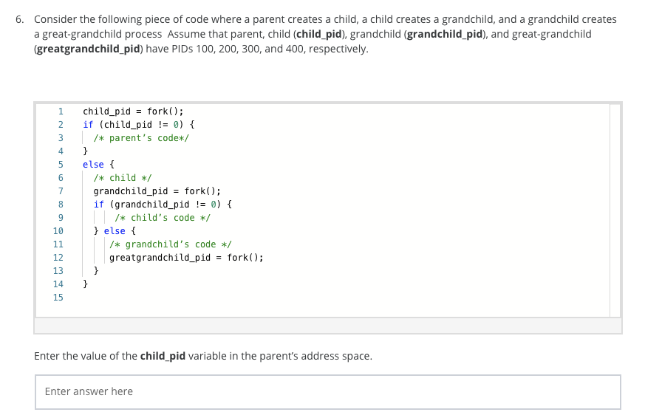Click the "Enter answer here" input field

[327, 391]
